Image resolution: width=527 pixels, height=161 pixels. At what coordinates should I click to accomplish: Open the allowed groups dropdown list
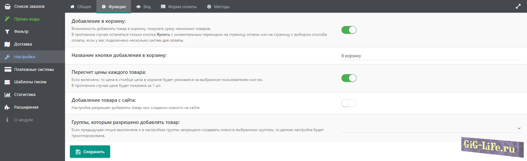431,128
